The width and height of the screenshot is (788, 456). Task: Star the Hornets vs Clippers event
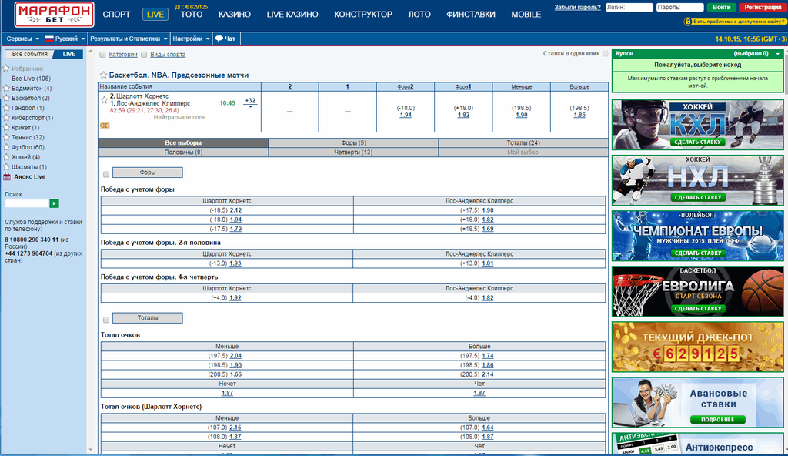[x=104, y=100]
